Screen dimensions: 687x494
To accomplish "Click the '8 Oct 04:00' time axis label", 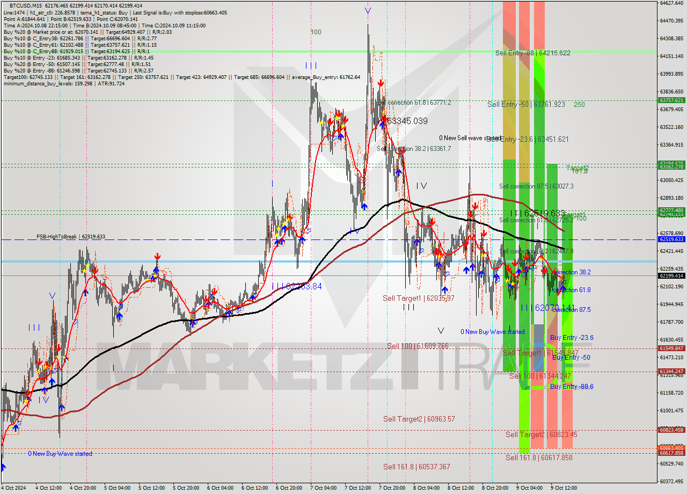I will click(426, 488).
